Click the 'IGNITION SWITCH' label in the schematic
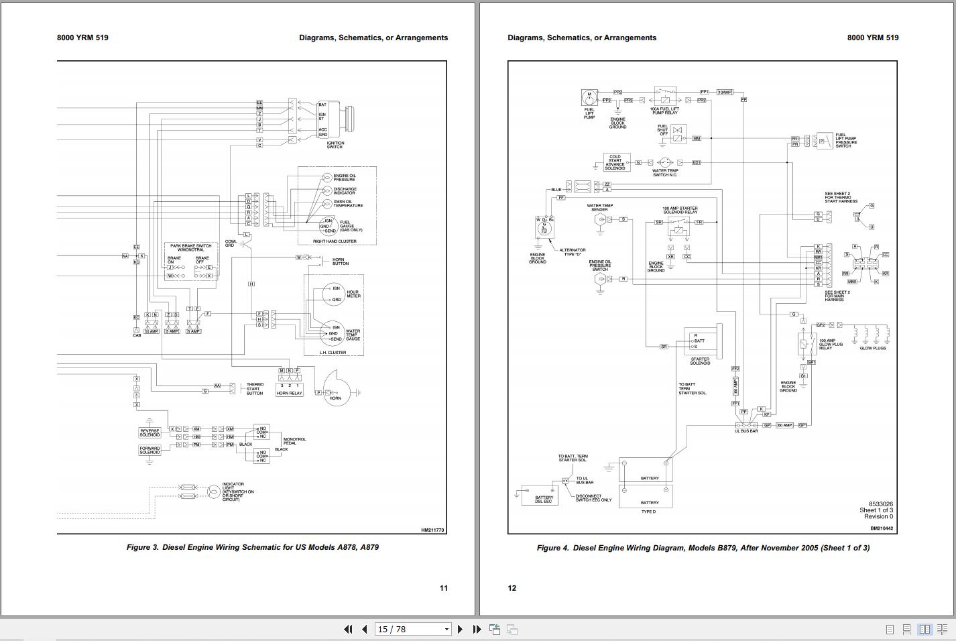The width and height of the screenshot is (956, 641). [335, 145]
